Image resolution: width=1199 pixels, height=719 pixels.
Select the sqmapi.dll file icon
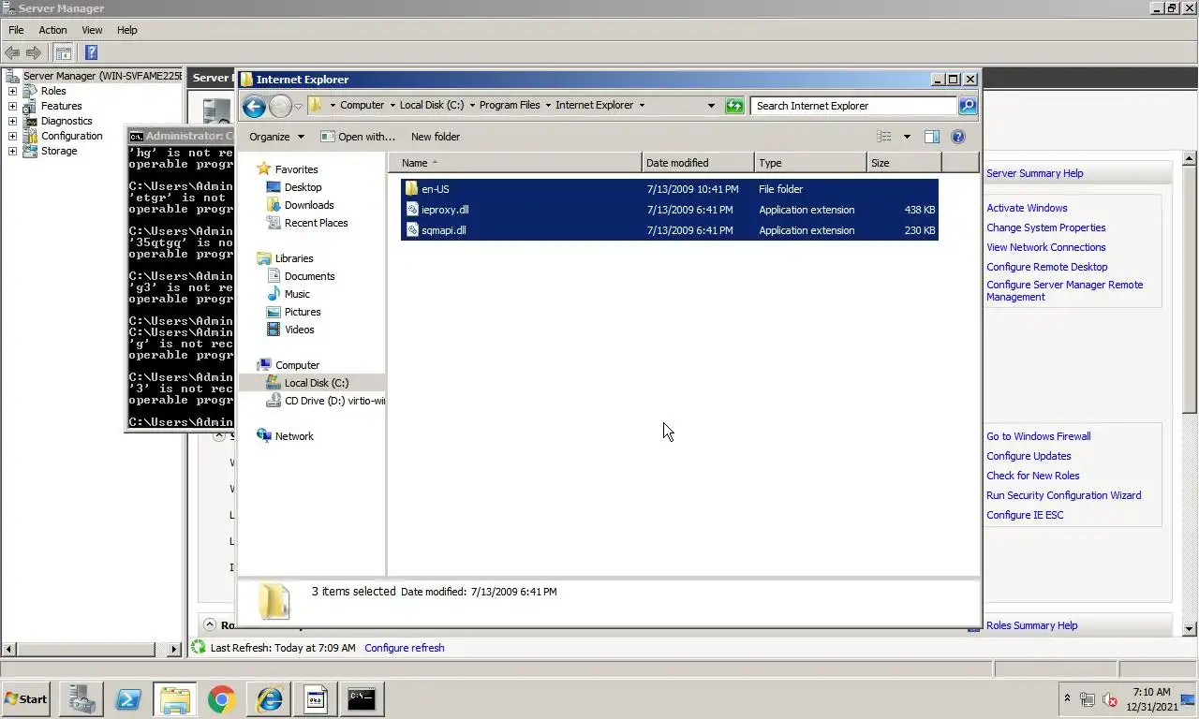coord(411,230)
